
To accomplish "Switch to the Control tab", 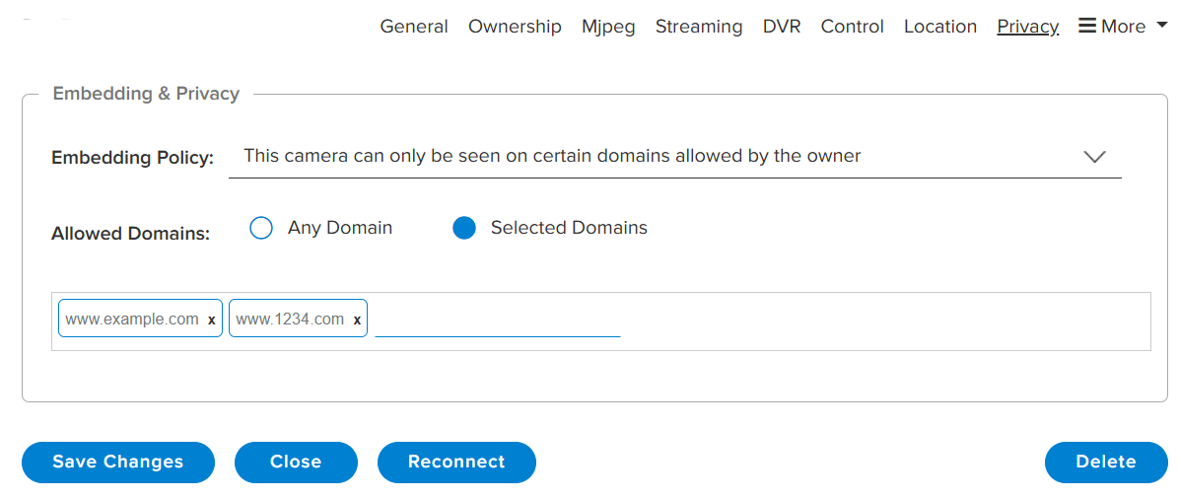I will coord(852,27).
